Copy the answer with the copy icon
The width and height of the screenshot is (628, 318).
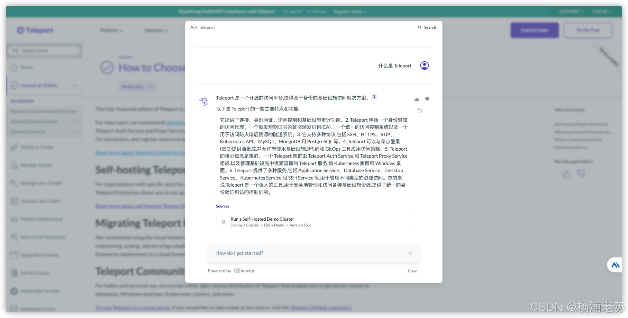point(419,111)
